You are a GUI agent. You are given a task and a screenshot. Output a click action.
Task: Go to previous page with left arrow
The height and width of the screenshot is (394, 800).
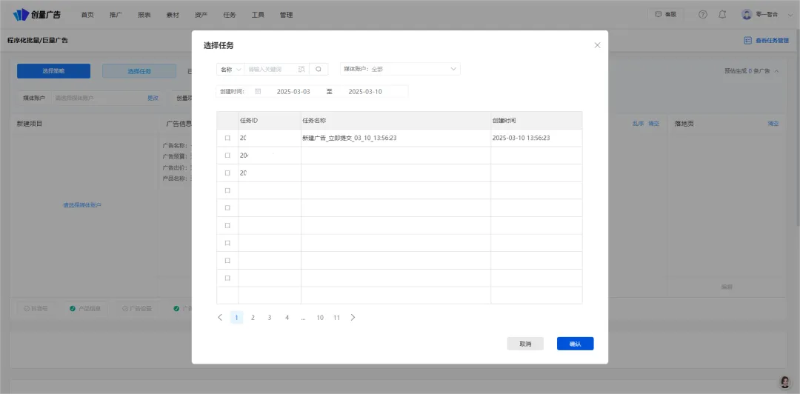coord(220,318)
